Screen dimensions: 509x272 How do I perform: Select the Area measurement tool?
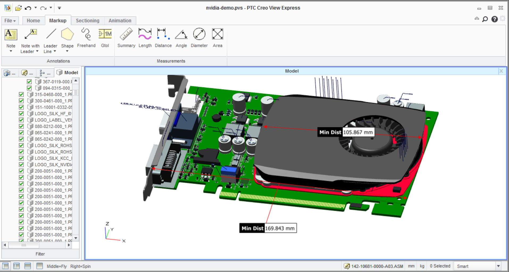[x=217, y=38]
